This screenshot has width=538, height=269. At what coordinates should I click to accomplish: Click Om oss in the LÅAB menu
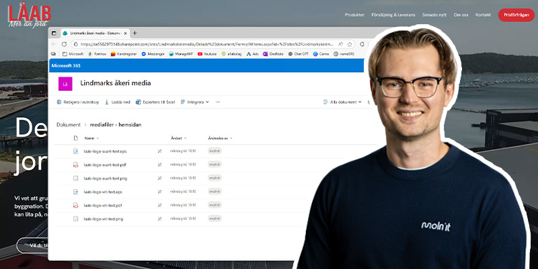coord(461,15)
